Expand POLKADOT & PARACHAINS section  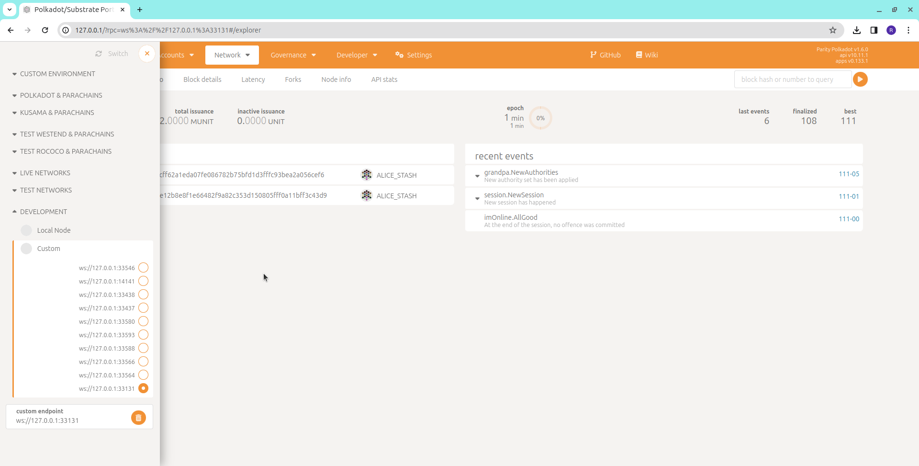(x=57, y=95)
